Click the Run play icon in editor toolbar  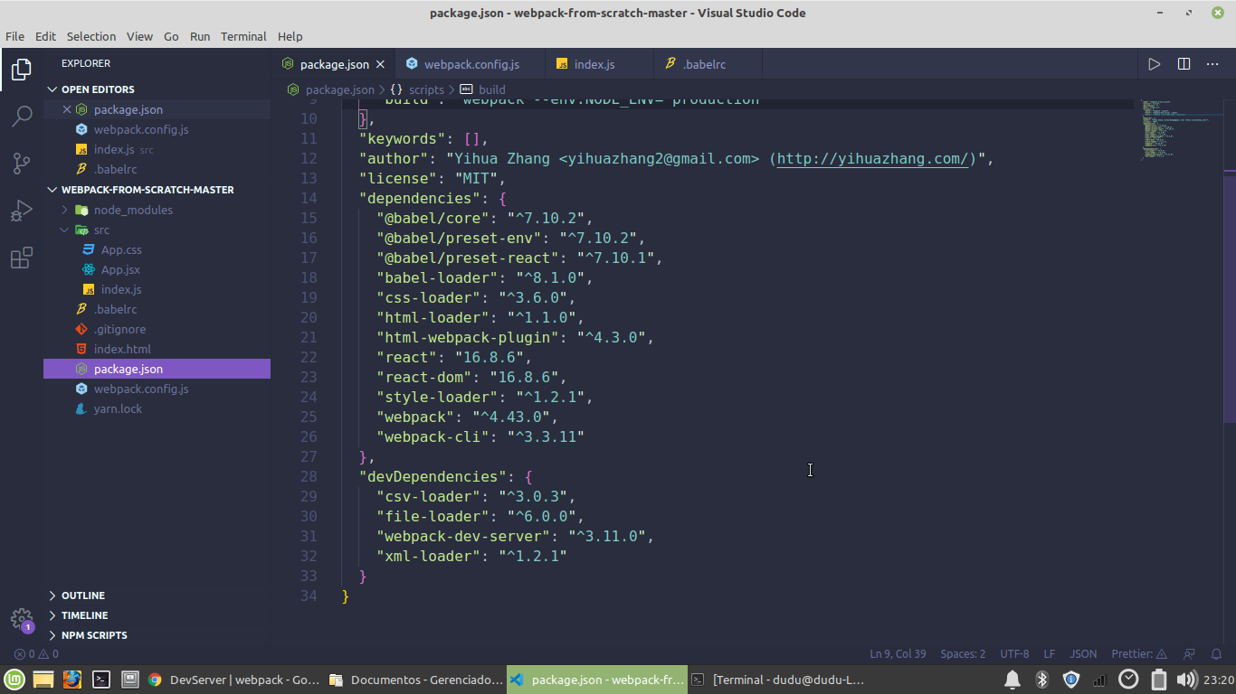click(1154, 64)
